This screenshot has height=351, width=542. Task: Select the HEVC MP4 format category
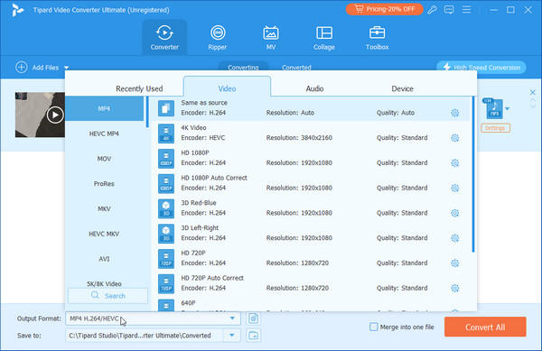coord(104,134)
